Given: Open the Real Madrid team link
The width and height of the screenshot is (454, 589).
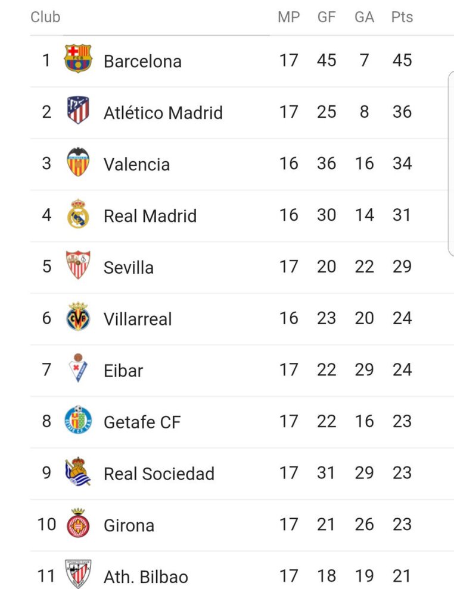Looking at the screenshot, I should point(150,215).
